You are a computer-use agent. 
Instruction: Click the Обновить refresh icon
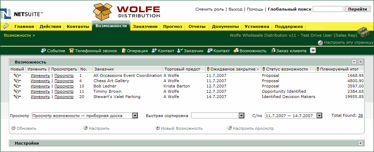tap(13, 128)
